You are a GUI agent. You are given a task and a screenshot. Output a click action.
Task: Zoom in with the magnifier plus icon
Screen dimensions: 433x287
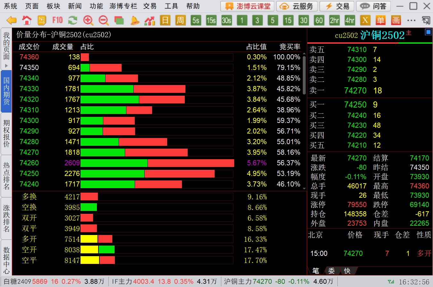[x=88, y=21]
